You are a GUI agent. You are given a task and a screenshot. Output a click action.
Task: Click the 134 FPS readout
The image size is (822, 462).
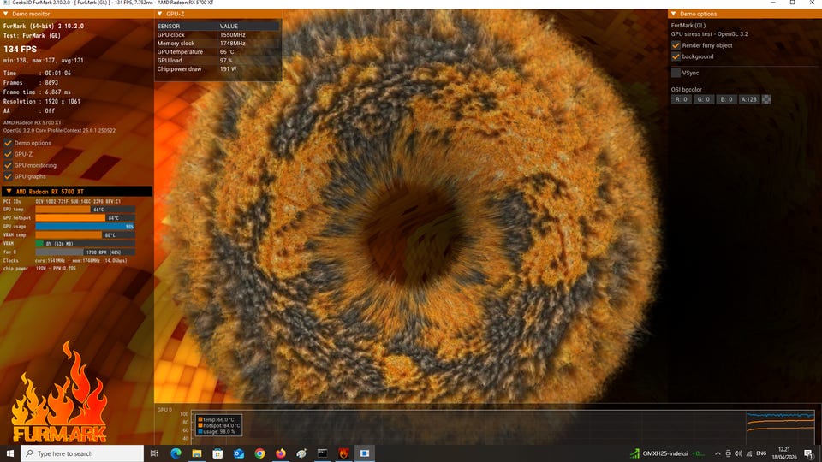pos(20,50)
